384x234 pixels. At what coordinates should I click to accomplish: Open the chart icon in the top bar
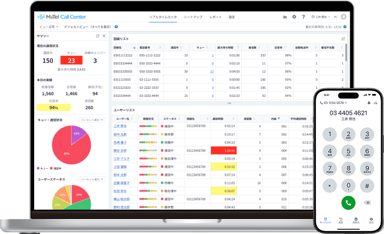285,17
